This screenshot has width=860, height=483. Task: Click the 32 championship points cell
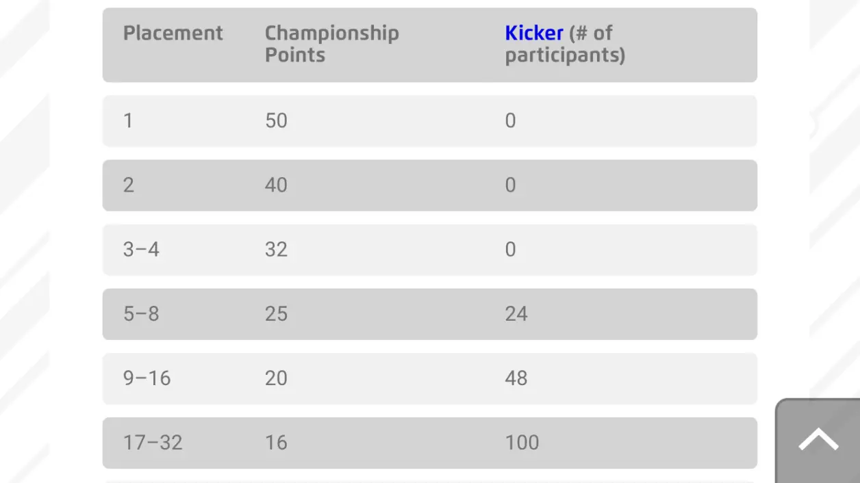click(x=276, y=249)
